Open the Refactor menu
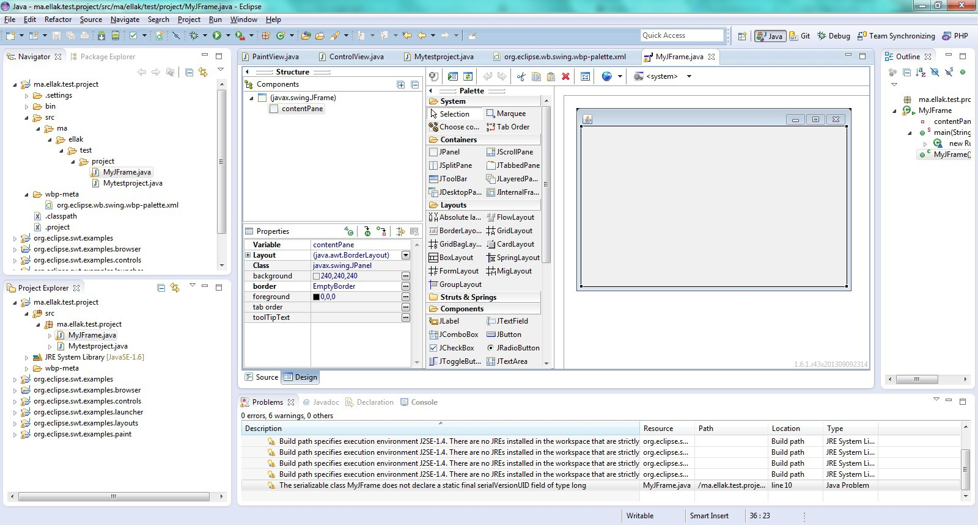The image size is (978, 525). point(58,20)
